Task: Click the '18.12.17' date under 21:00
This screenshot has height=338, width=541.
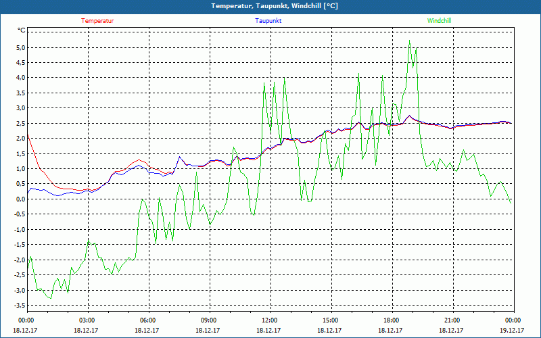Action: (450, 330)
